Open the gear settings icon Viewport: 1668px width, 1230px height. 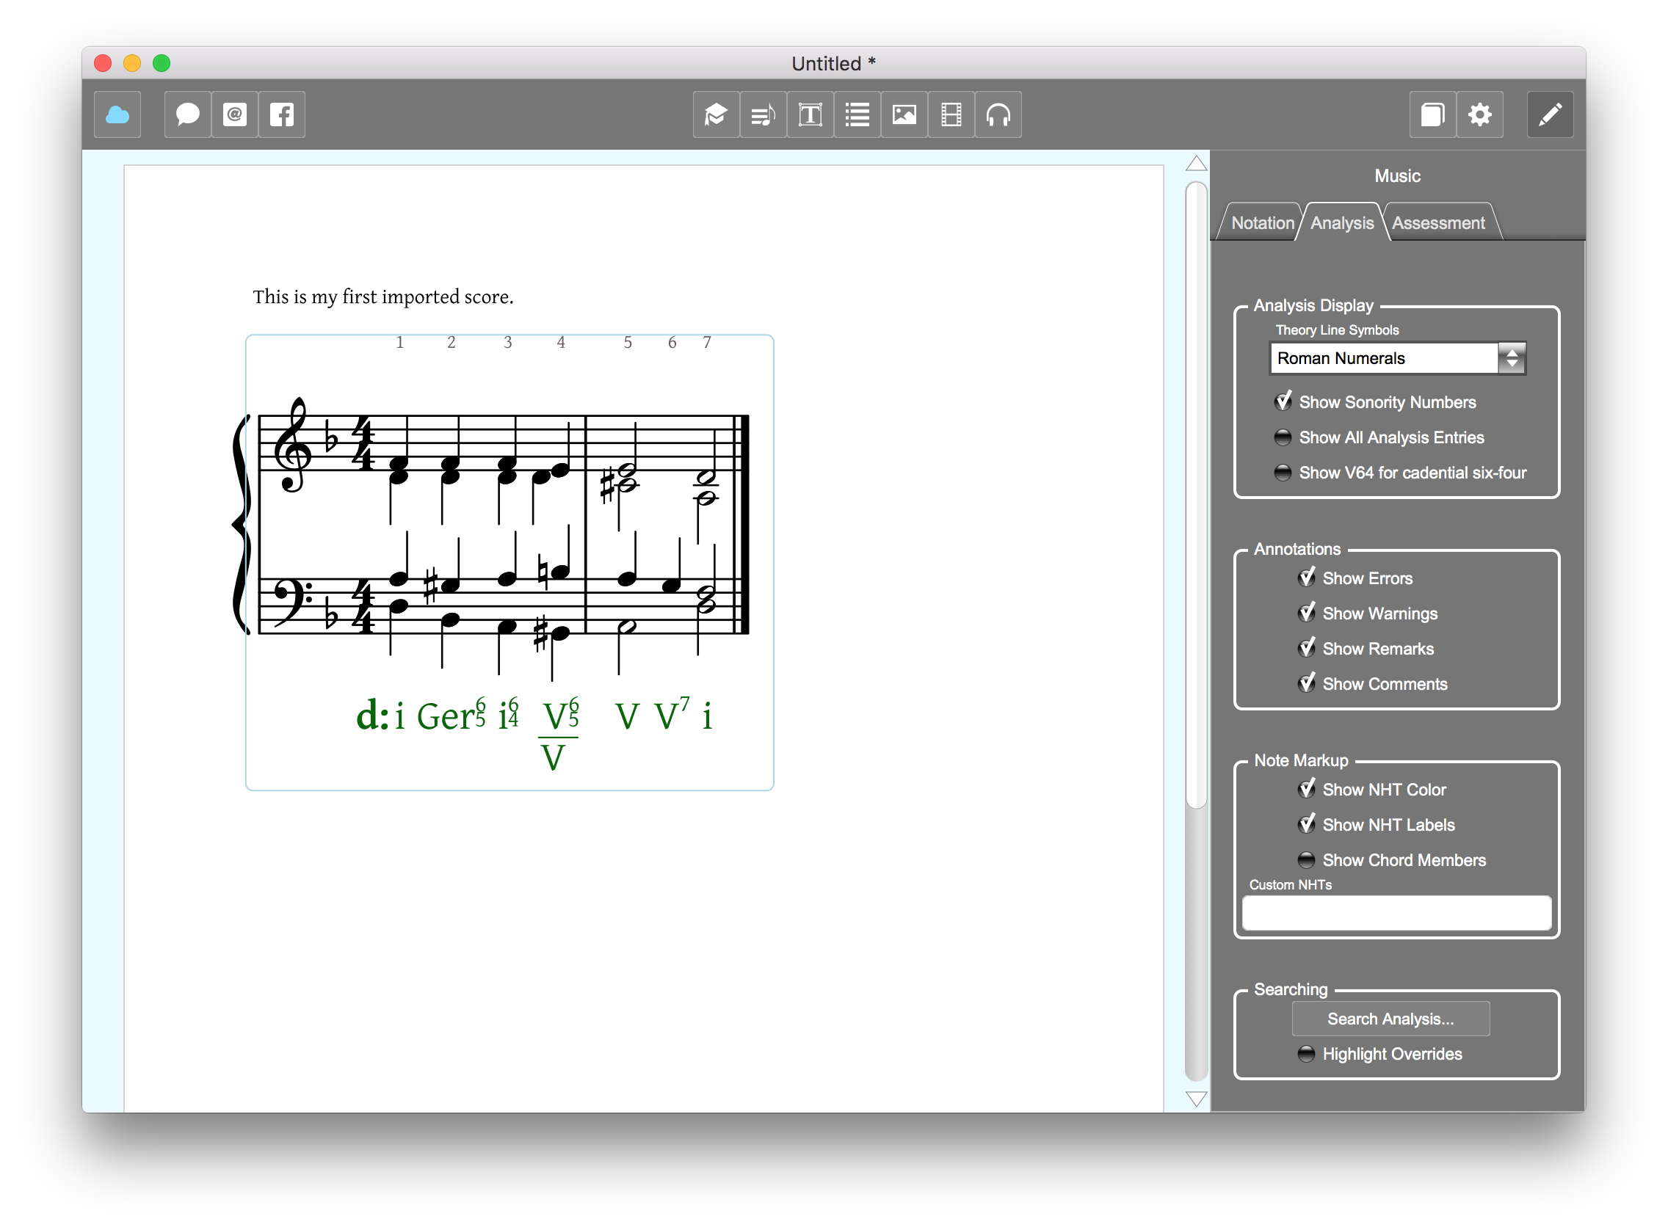(1479, 114)
